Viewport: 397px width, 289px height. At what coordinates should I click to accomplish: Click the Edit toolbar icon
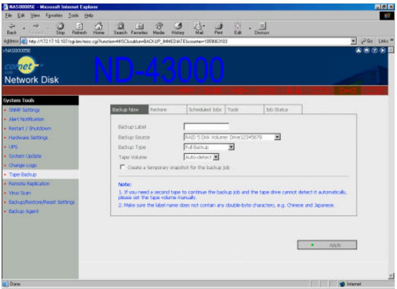point(238,26)
